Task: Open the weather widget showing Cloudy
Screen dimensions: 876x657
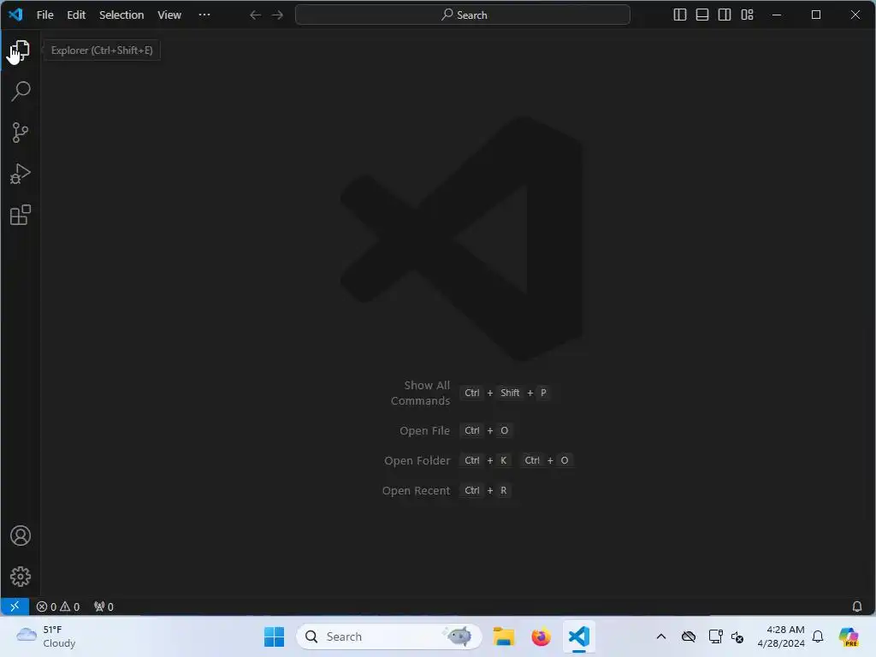Action: (46, 636)
